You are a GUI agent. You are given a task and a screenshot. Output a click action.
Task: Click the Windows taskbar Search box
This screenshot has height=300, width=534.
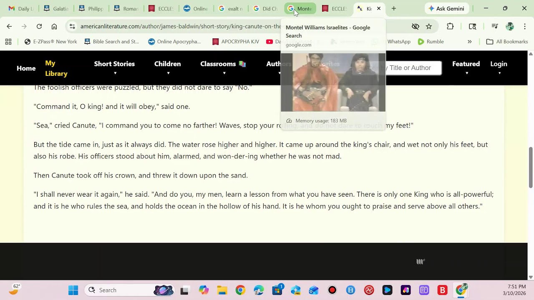click(129, 290)
